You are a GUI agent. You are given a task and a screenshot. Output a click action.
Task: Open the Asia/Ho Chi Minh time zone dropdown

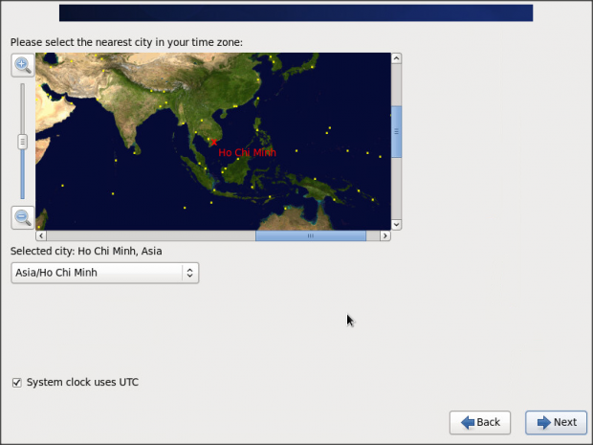(x=103, y=273)
